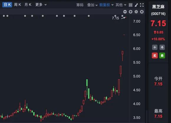Click the 6.50 price axis label
Viewport: 171px width, 123px height.
(137, 35)
